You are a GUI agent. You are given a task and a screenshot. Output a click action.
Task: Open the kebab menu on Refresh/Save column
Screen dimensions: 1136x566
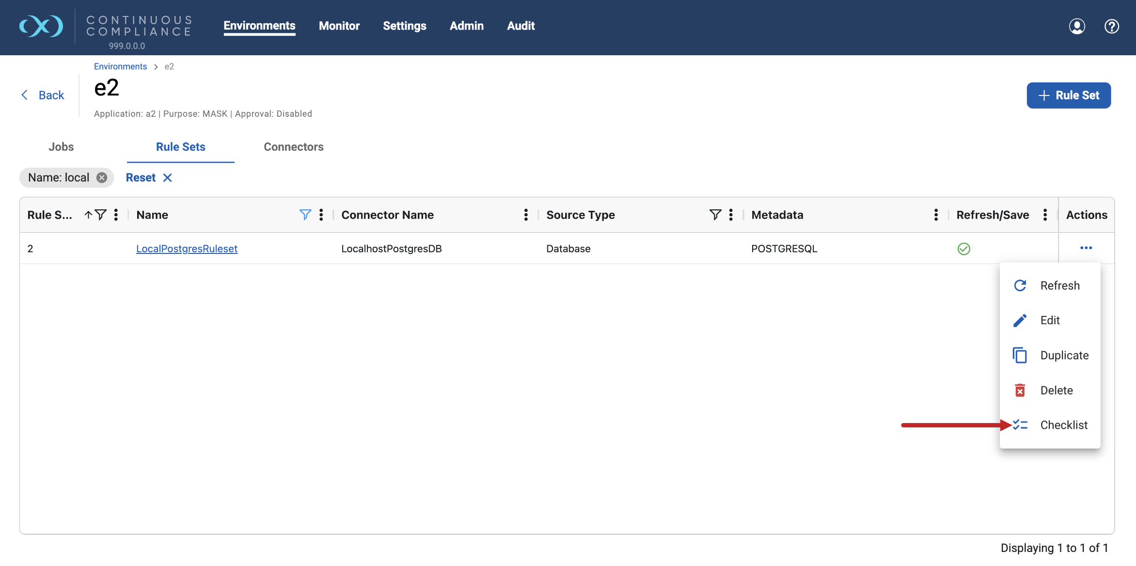click(1045, 215)
